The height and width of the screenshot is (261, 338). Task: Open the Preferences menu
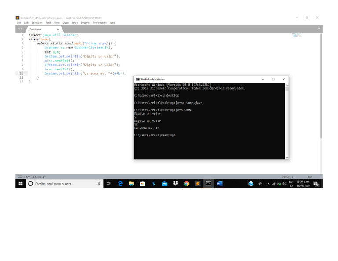pos(99,22)
